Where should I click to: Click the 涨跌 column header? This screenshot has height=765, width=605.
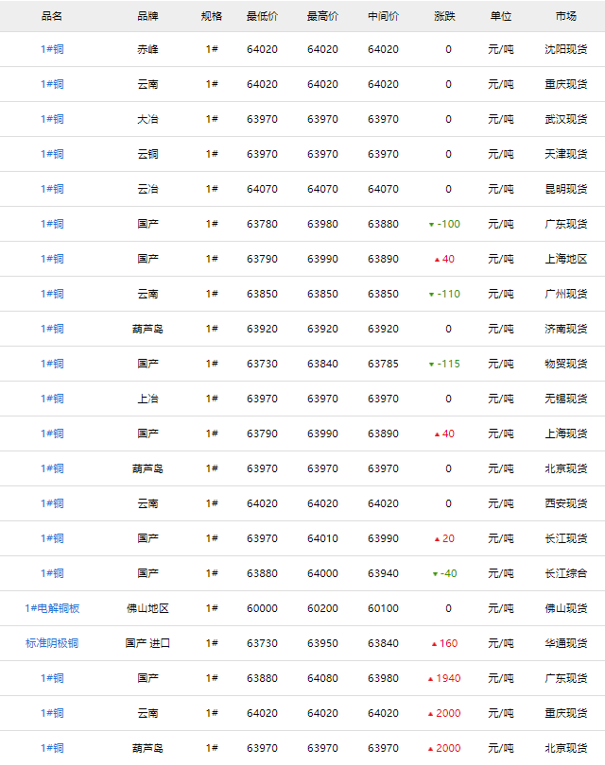444,16
